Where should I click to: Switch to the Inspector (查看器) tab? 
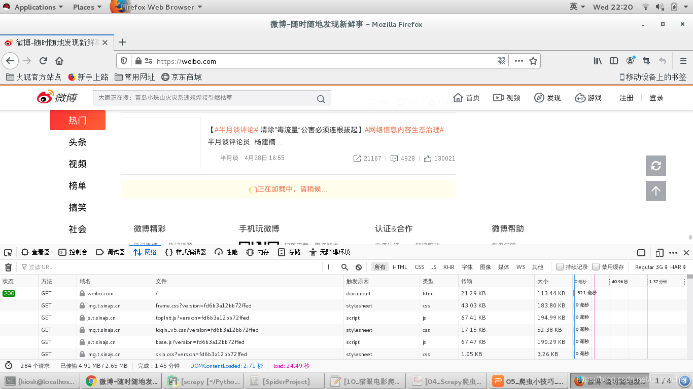[x=36, y=252]
